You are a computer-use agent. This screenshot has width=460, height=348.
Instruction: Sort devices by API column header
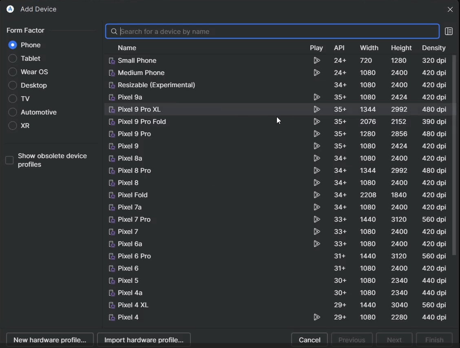[x=339, y=48]
